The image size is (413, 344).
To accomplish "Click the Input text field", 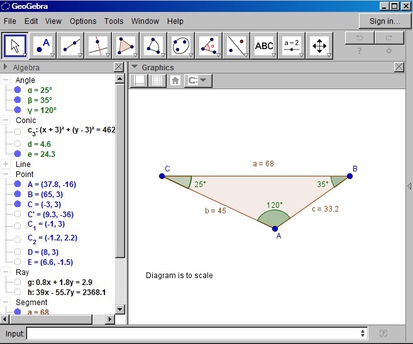I will click(197, 333).
